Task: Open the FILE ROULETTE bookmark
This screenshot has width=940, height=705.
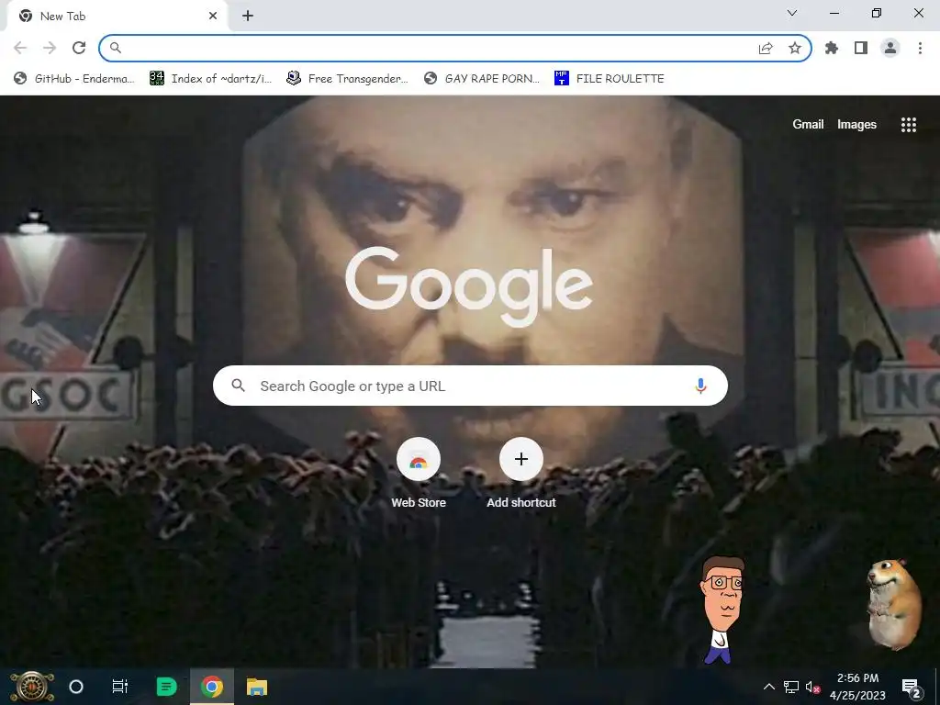Action: 610,79
